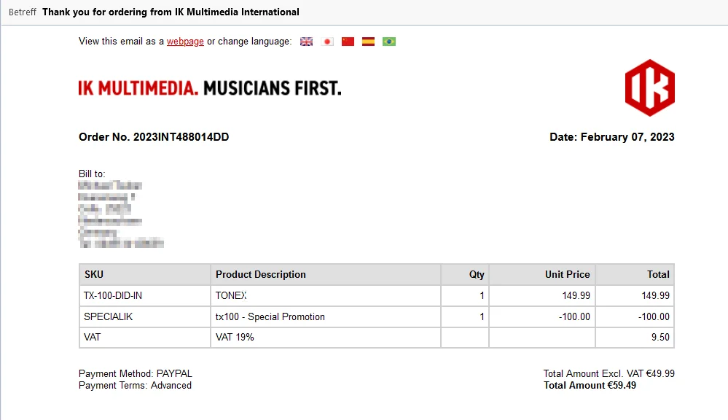728x420 pixels.
Task: Click the red IK hexagon logo
Action: pyautogui.click(x=649, y=87)
